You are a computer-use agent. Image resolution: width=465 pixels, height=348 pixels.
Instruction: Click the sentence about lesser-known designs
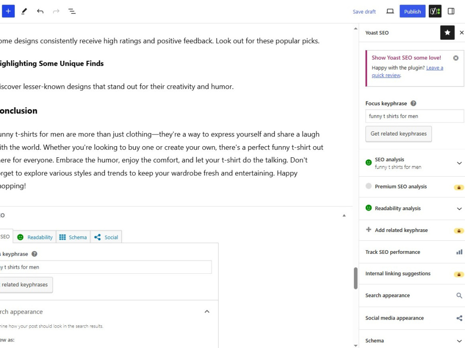click(117, 86)
